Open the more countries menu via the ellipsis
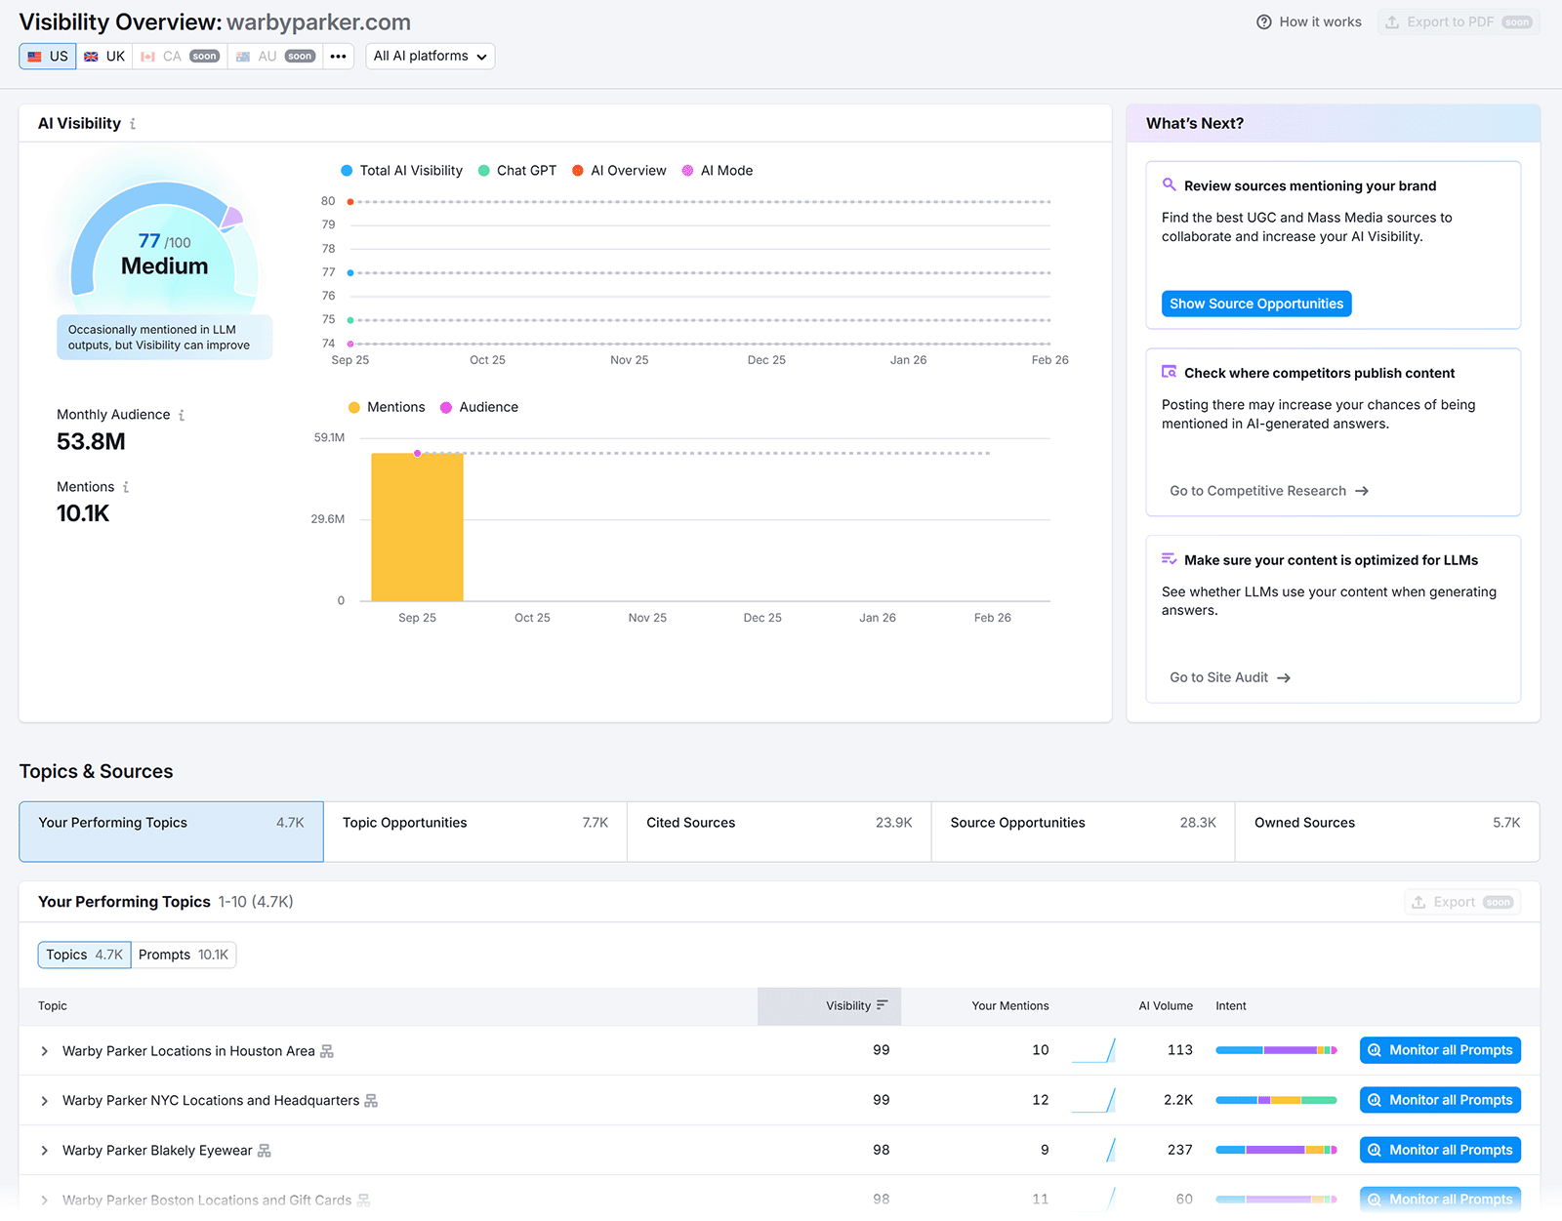 [338, 56]
